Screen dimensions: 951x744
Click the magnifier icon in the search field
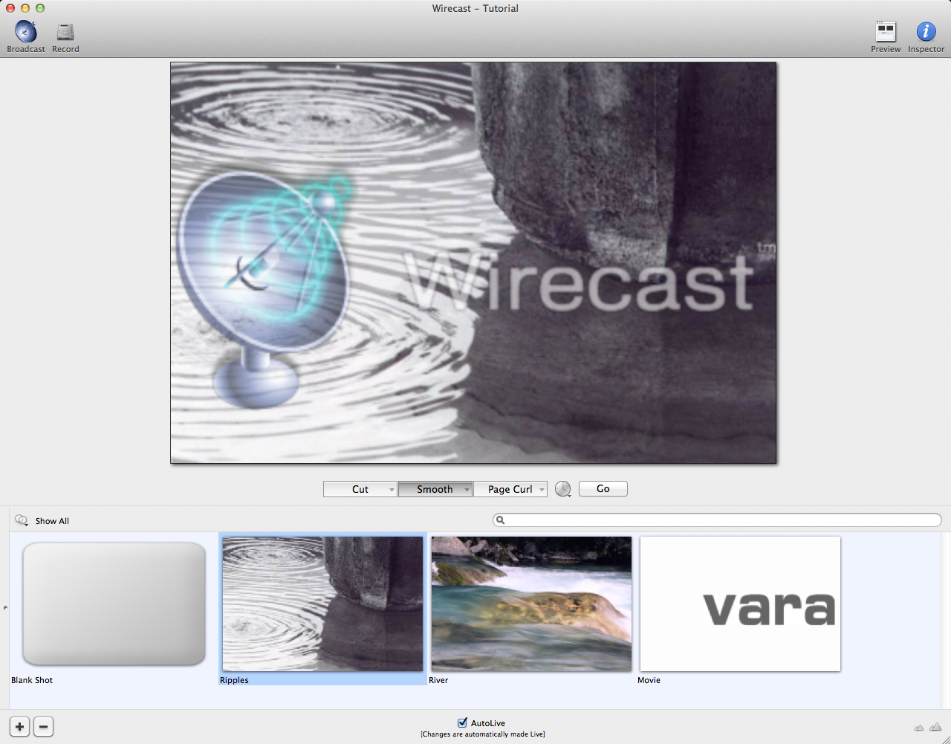click(x=501, y=520)
